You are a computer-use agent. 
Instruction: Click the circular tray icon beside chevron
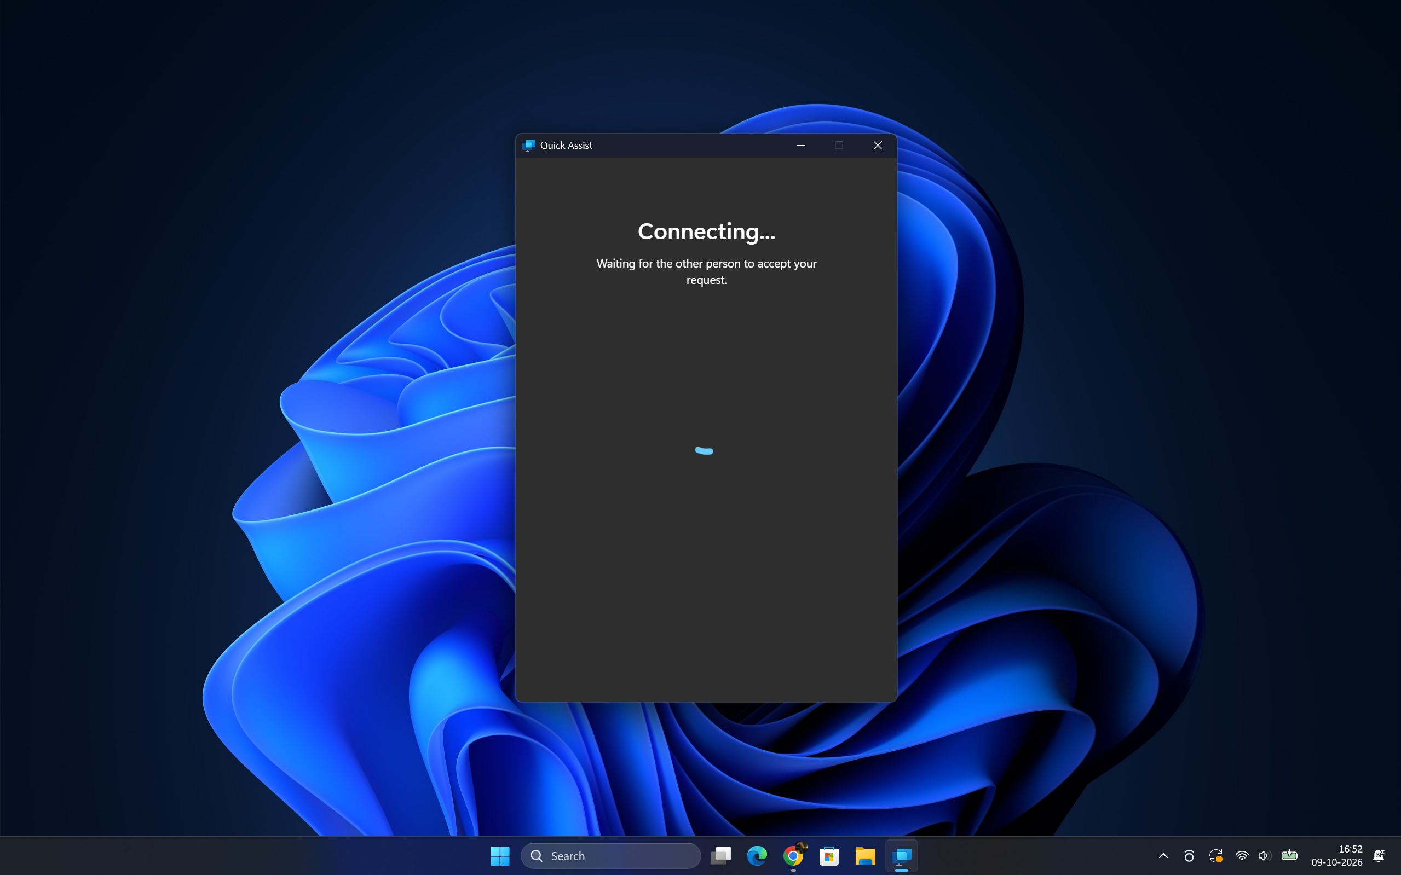(x=1189, y=855)
